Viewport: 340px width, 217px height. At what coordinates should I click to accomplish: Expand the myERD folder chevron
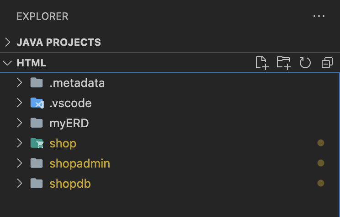click(x=19, y=123)
